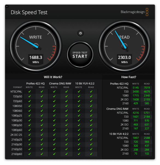Click the 720p60 format row label
The height and width of the screenshot is (165, 160).
pos(18,101)
